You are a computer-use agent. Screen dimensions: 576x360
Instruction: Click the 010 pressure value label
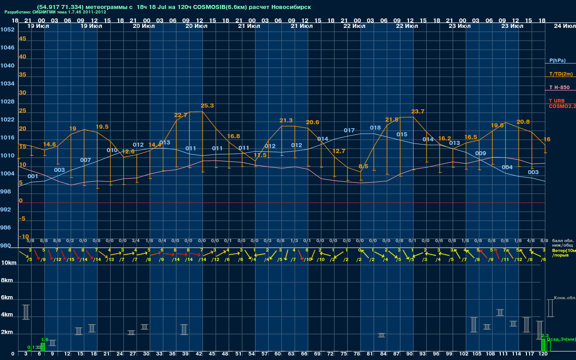pos(112,150)
